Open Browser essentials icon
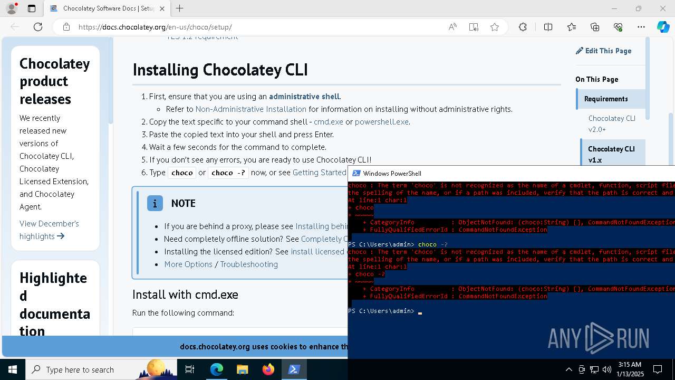 tap(618, 27)
